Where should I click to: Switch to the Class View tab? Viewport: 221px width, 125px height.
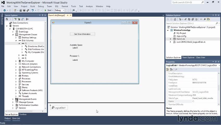point(201,58)
